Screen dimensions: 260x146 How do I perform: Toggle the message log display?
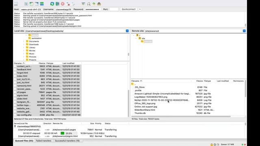coord(26,4)
